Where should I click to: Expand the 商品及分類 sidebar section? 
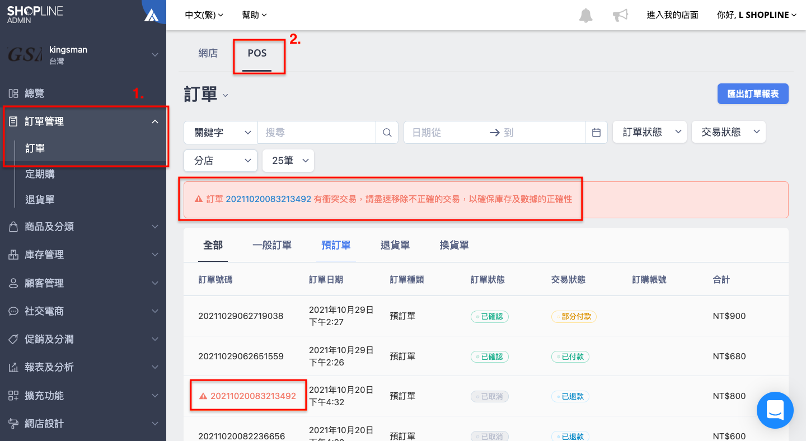[83, 227]
